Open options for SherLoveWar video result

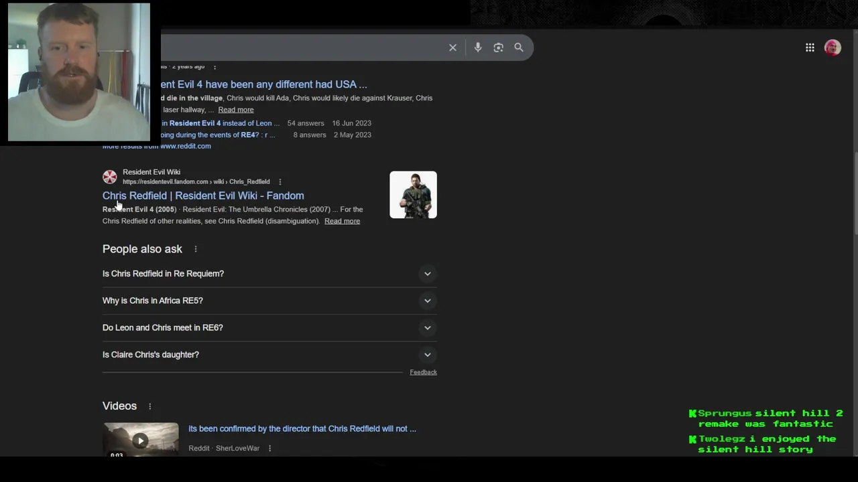(269, 449)
